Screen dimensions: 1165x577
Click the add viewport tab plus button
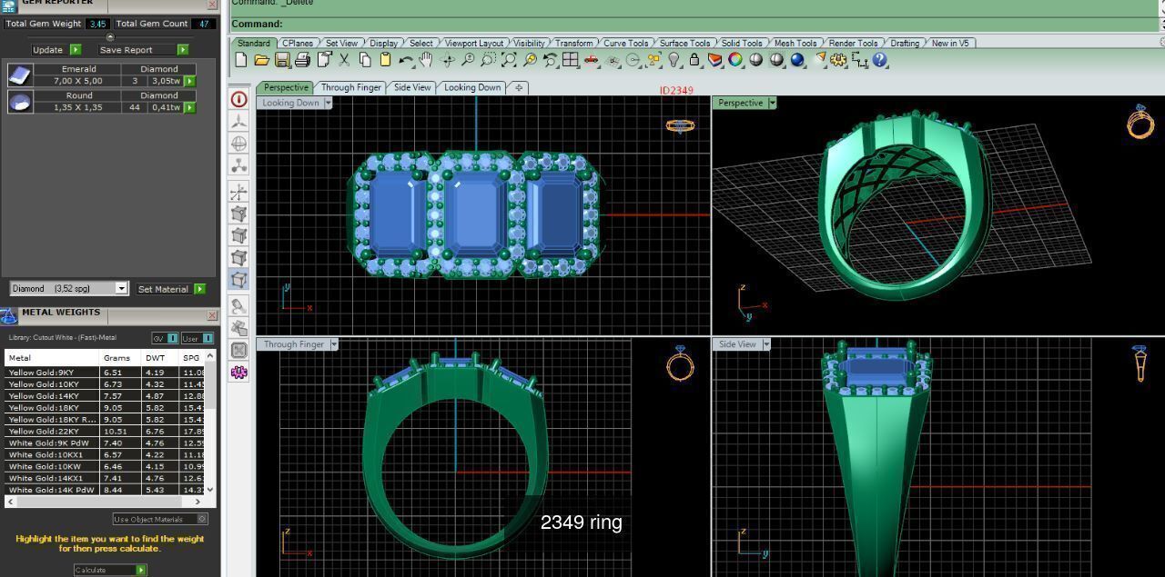[518, 87]
